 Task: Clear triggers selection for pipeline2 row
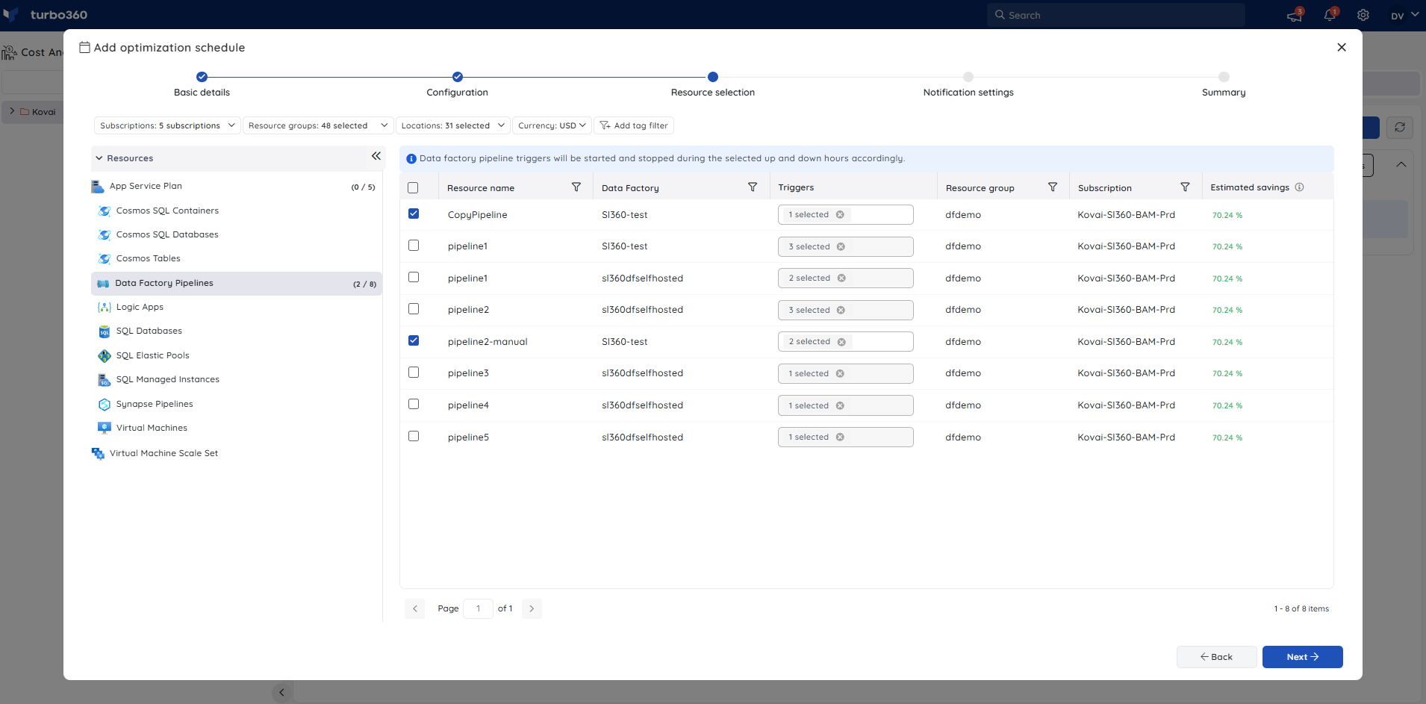click(x=841, y=311)
